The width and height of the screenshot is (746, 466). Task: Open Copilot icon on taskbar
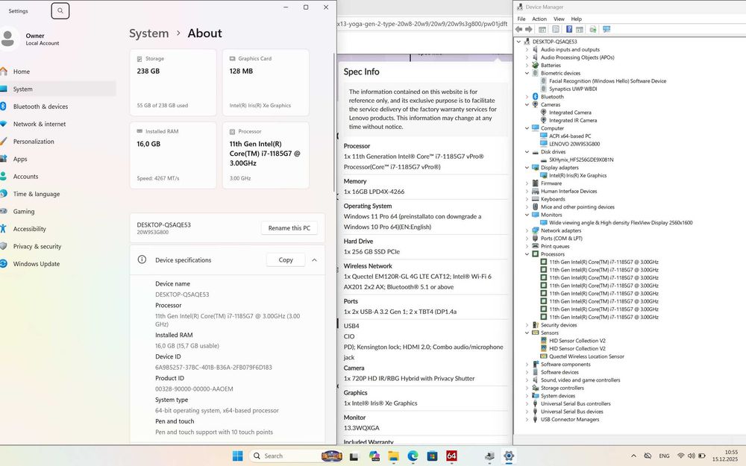pos(374,456)
